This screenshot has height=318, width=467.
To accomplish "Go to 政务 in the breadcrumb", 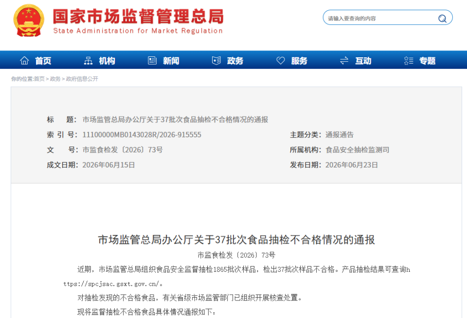I will coord(55,79).
